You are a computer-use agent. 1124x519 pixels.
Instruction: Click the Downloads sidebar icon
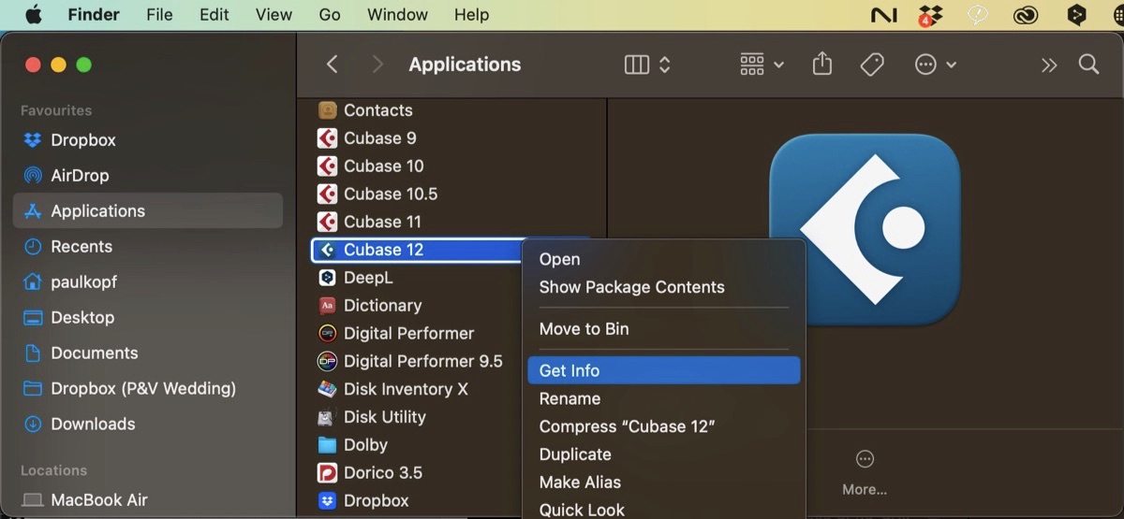pyautogui.click(x=33, y=425)
